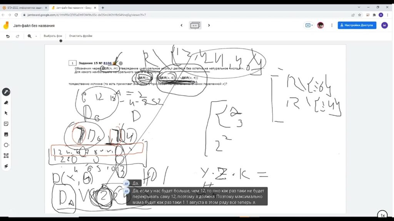This screenshot has height=221, width=394.
Task: Select the Eraser tool
Action: coord(6,102)
